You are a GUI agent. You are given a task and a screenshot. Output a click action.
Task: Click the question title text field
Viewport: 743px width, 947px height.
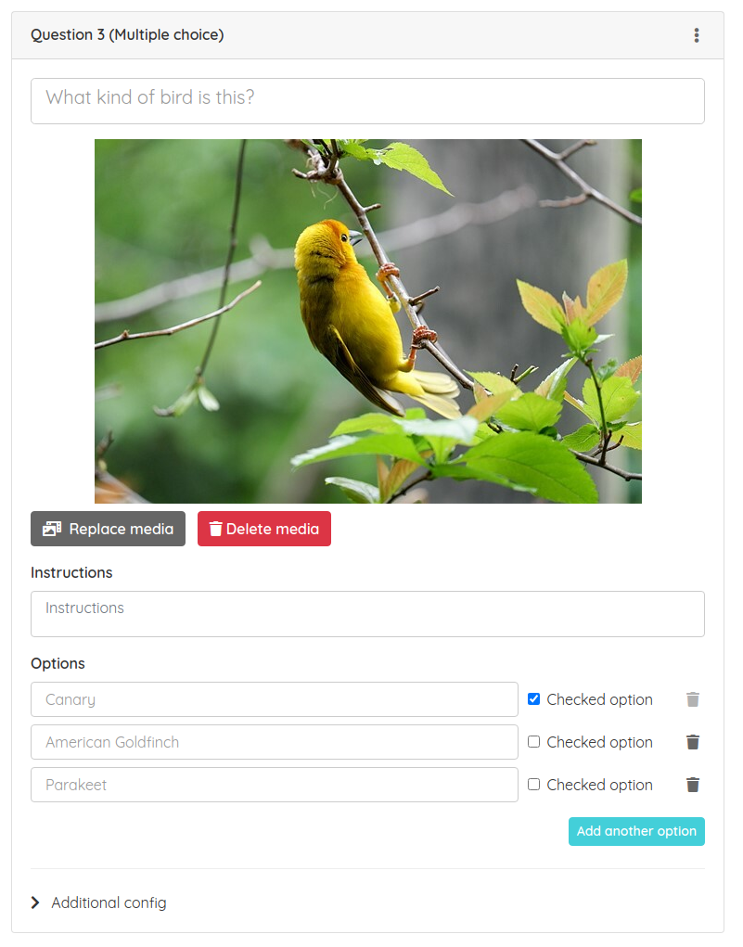367,101
